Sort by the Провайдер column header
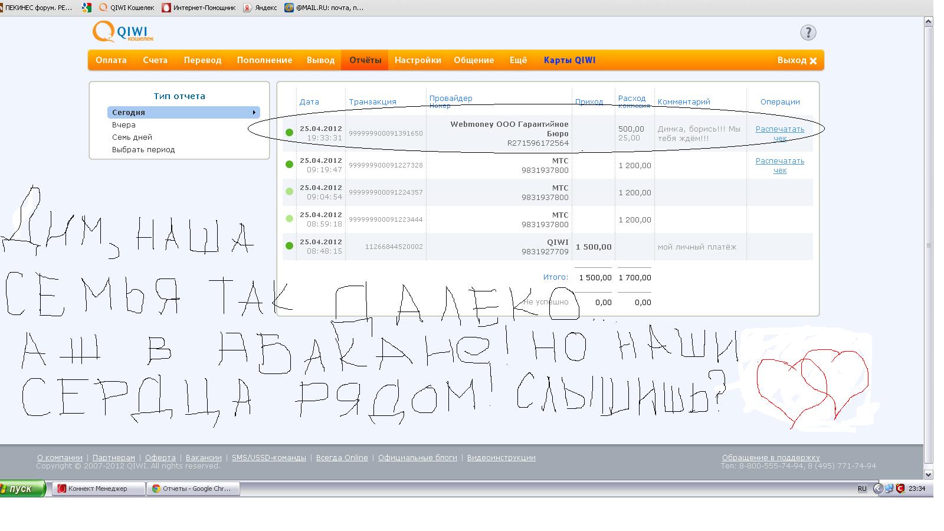The image size is (944, 531). coord(451,98)
